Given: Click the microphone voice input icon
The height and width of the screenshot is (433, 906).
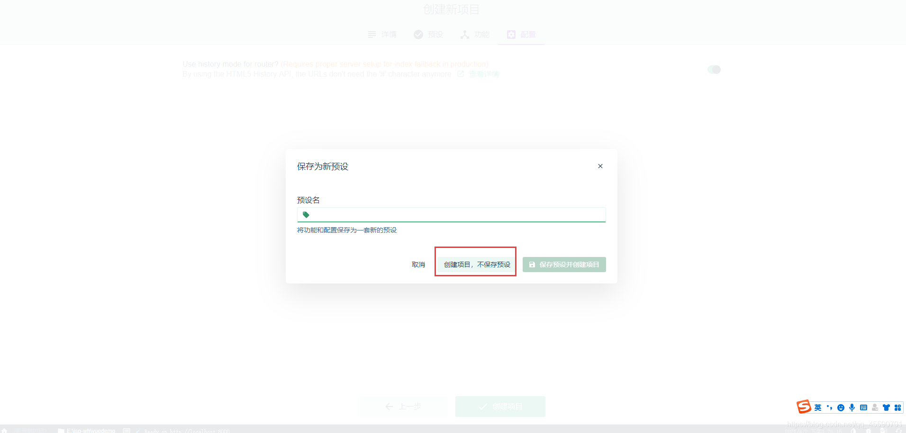Looking at the screenshot, I should click(852, 407).
